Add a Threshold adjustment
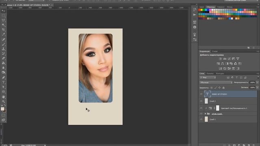260x146 pixels. coord(229,69)
